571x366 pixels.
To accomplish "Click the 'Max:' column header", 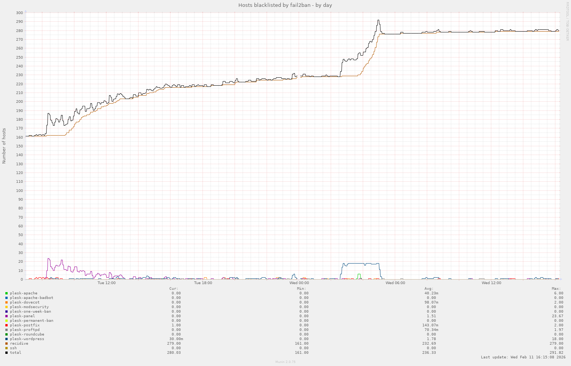I will pos(556,289).
